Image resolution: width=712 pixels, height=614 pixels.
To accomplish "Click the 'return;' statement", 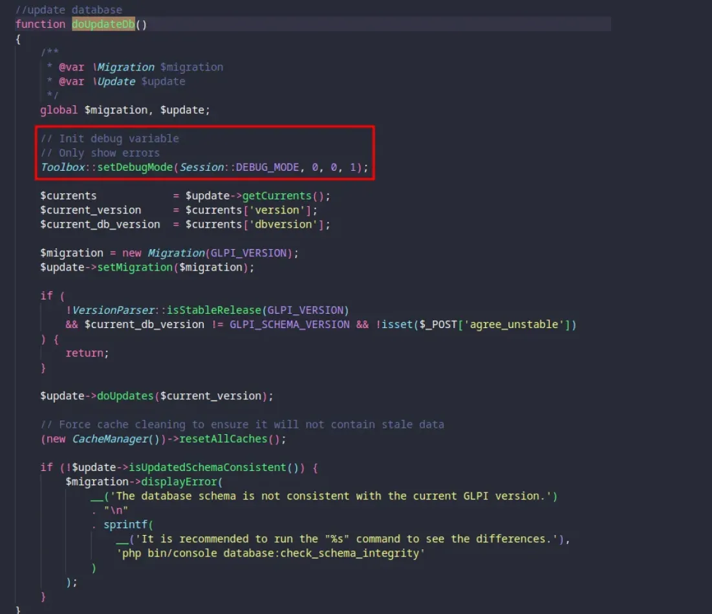I will click(x=87, y=353).
